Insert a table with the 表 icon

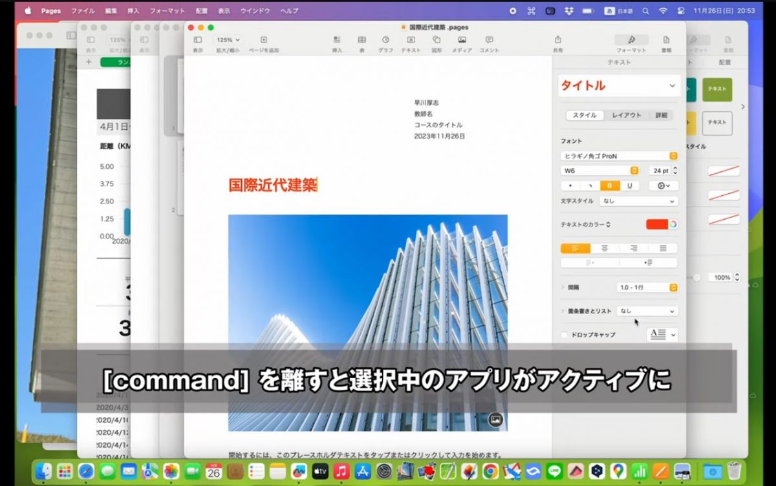[361, 40]
